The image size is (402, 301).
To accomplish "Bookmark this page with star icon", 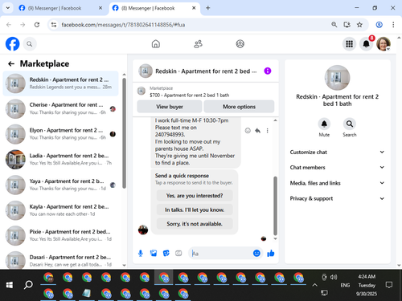I will coord(359,25).
